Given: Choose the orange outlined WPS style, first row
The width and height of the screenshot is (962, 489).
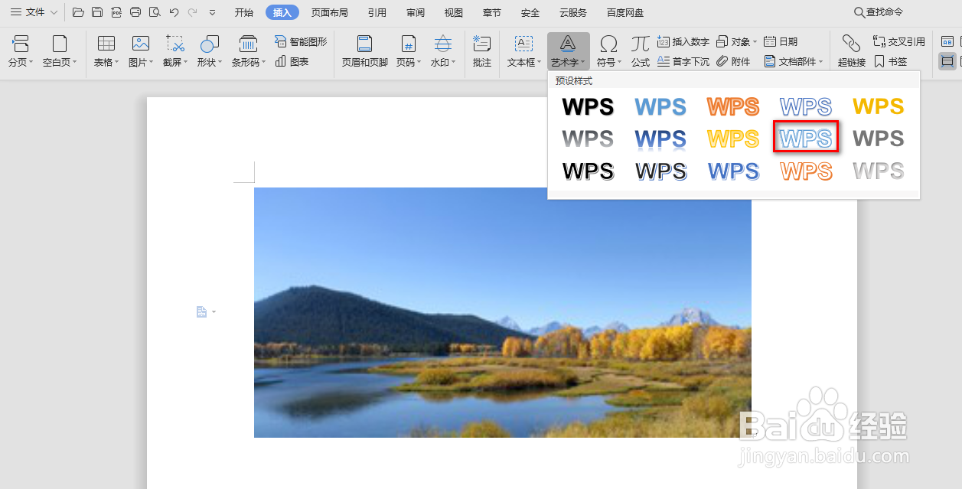Looking at the screenshot, I should click(x=733, y=106).
